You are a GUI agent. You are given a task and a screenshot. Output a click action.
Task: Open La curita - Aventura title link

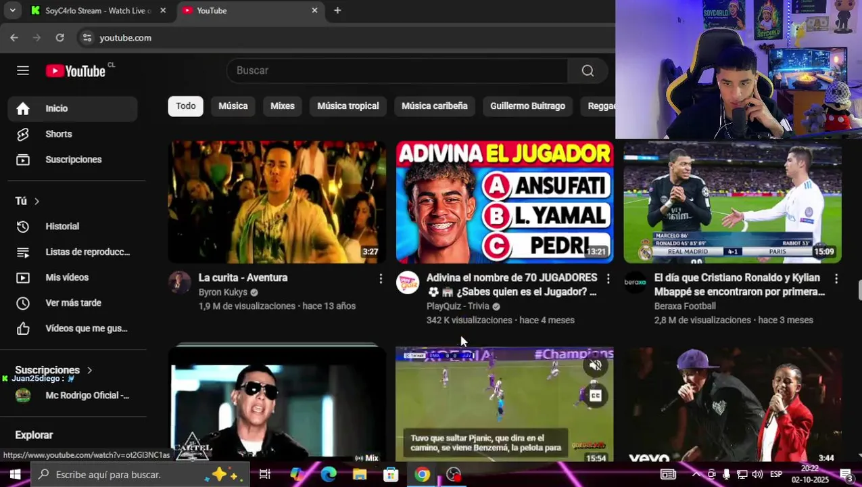coord(243,278)
